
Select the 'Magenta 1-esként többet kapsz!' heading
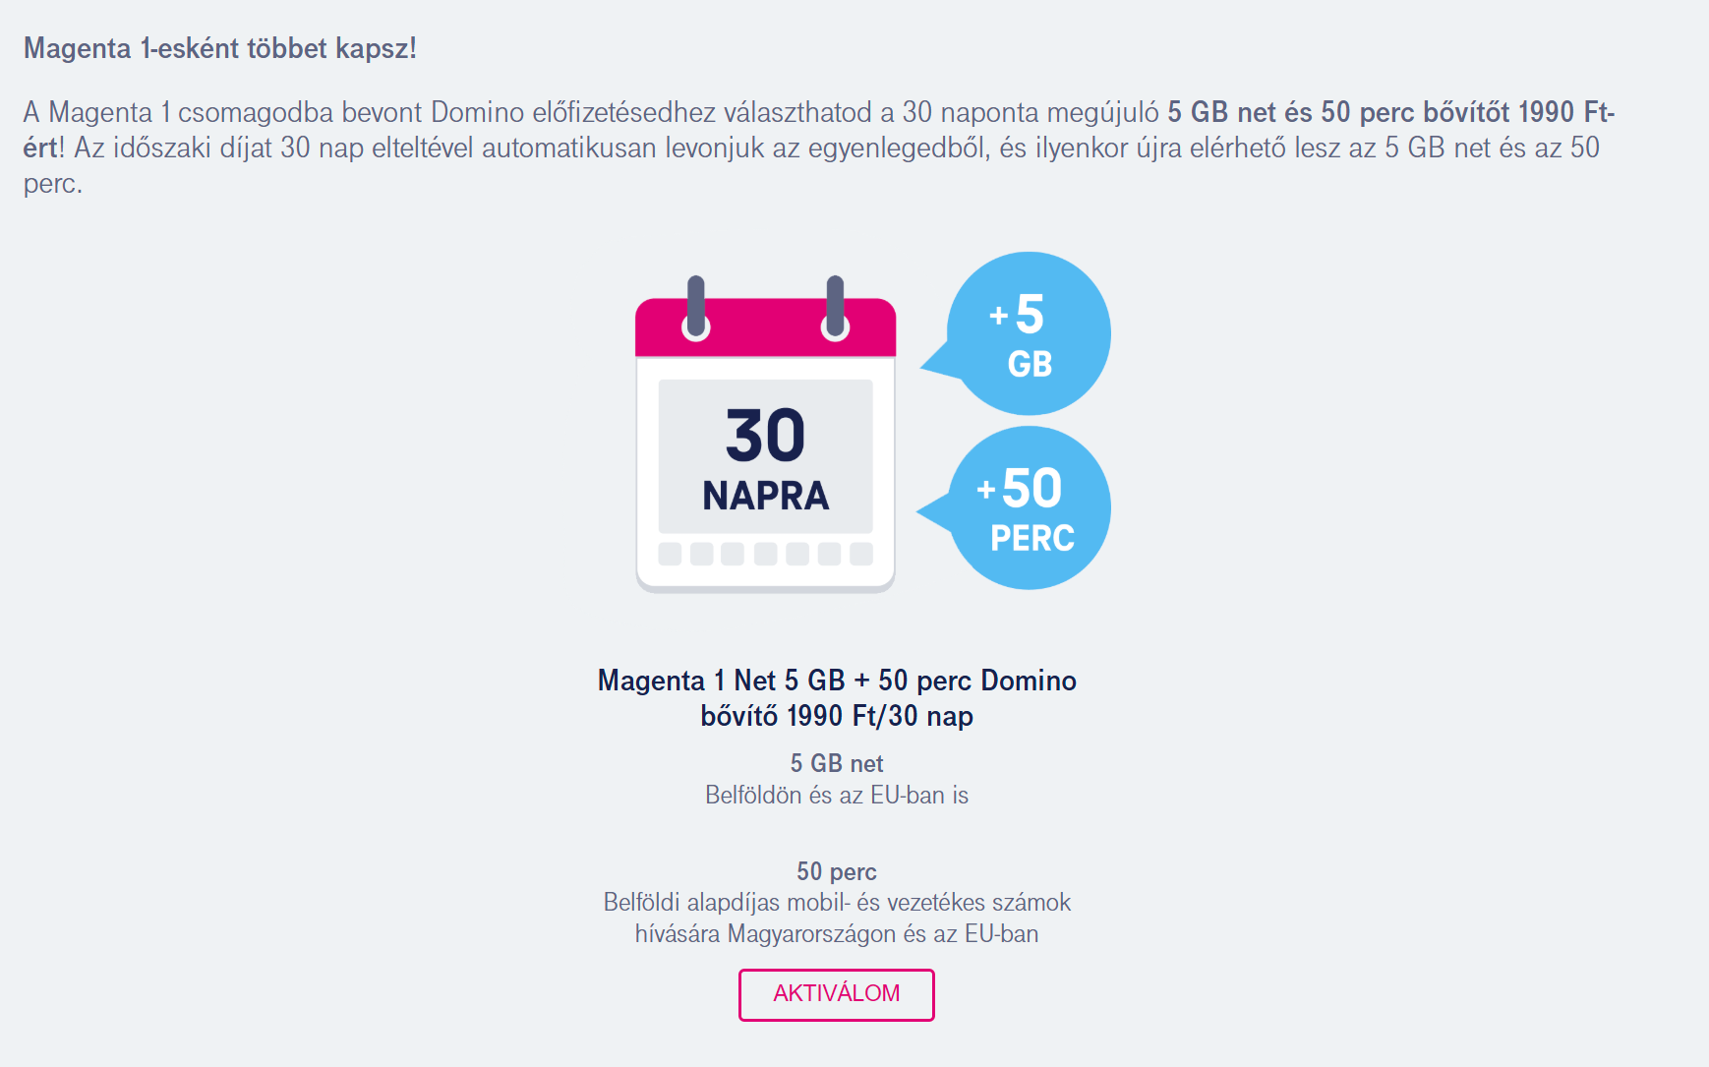220,48
